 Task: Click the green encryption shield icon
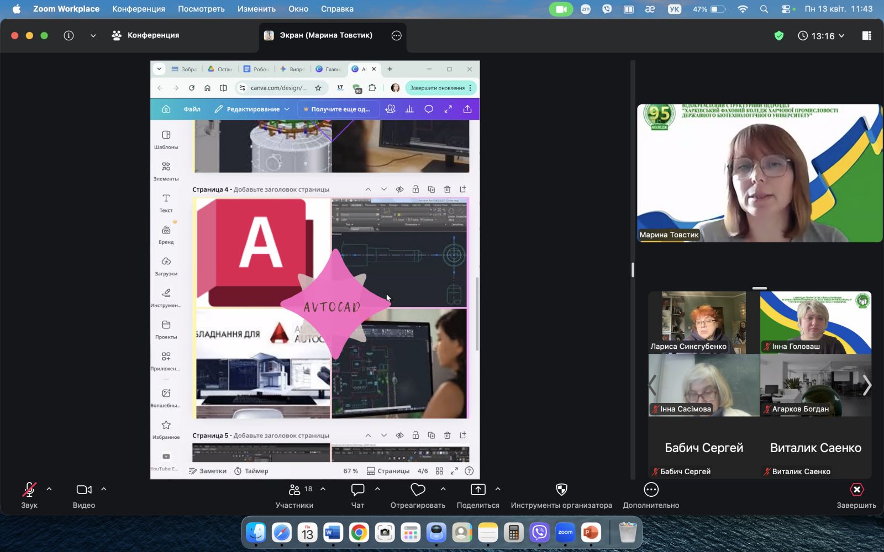(779, 36)
